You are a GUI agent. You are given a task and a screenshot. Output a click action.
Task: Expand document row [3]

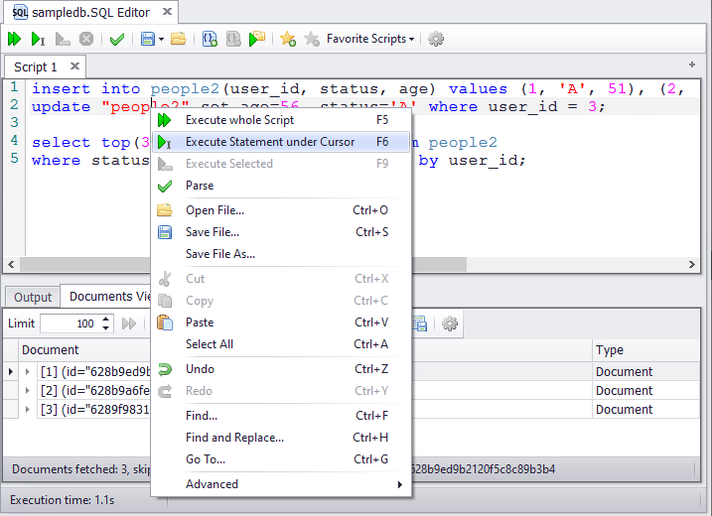pyautogui.click(x=27, y=410)
